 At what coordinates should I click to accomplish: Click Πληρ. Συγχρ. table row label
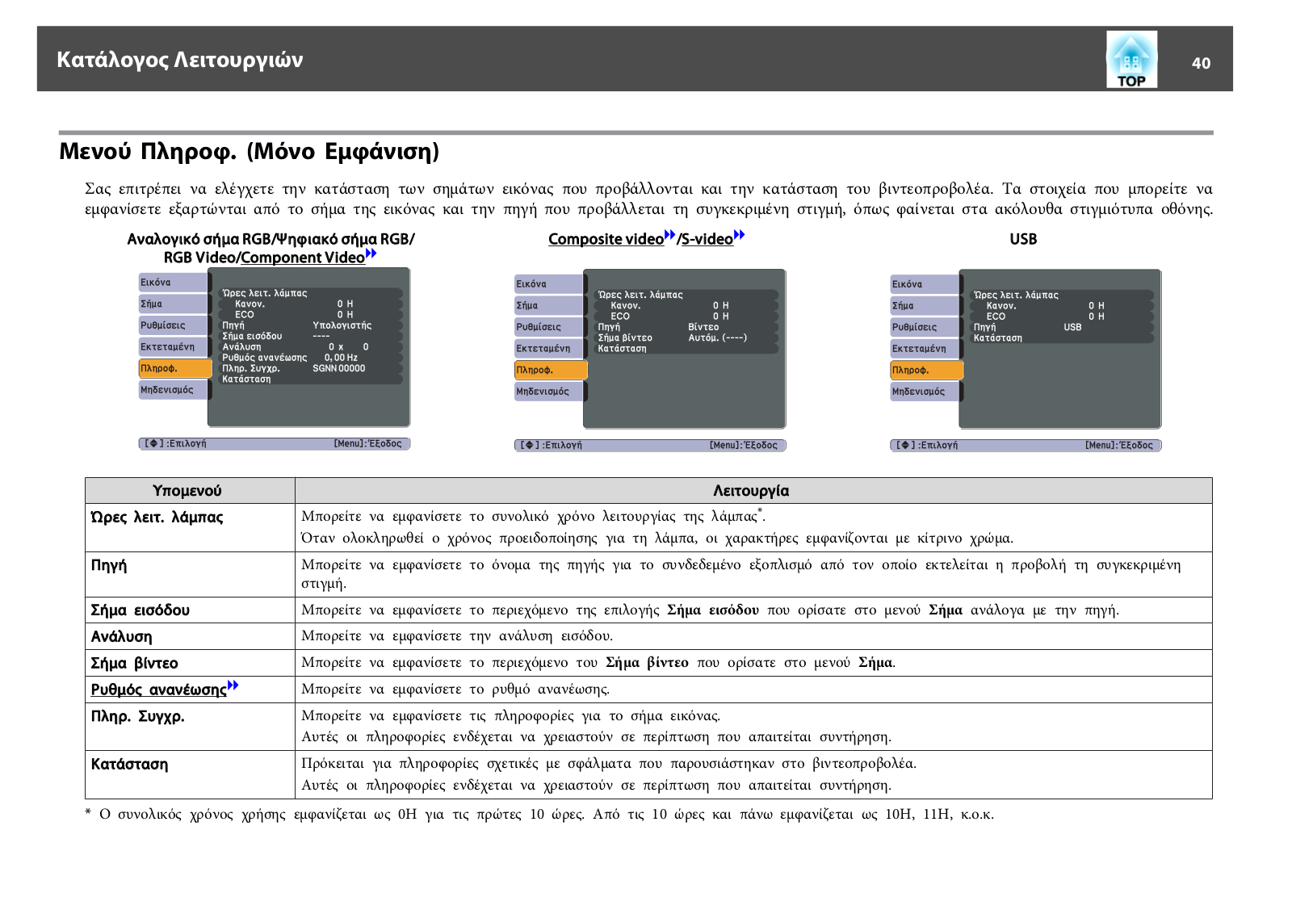pos(137,716)
